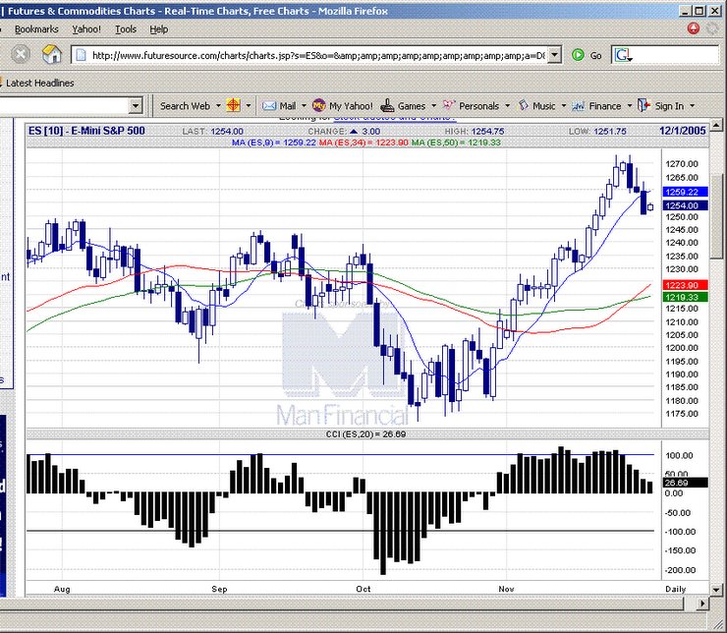Expand the URL history dropdown
The height and width of the screenshot is (633, 727).
[x=555, y=55]
